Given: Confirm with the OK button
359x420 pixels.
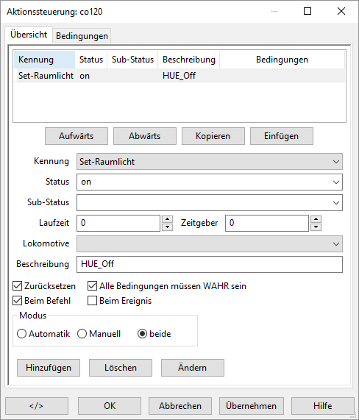Looking at the screenshot, I should (110, 406).
